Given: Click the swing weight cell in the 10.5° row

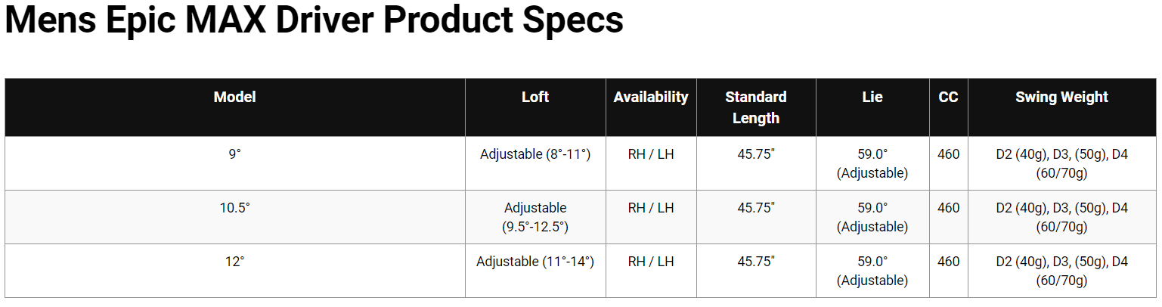Looking at the screenshot, I should (1061, 217).
